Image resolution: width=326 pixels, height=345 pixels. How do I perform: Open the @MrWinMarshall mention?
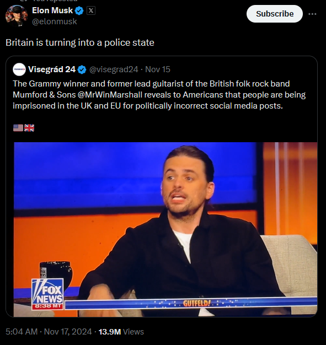[x=110, y=95]
